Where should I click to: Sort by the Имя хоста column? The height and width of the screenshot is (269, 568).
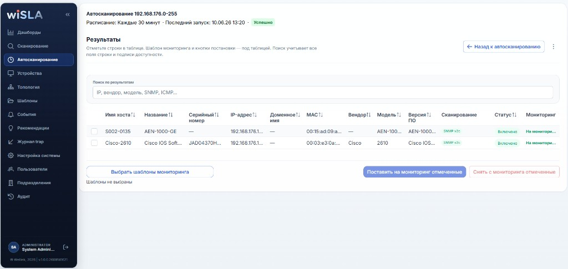(x=120, y=115)
